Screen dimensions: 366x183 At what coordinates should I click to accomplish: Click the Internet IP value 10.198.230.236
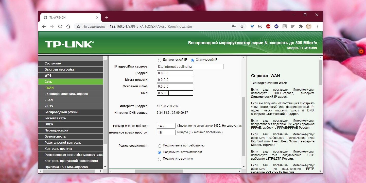167,106
